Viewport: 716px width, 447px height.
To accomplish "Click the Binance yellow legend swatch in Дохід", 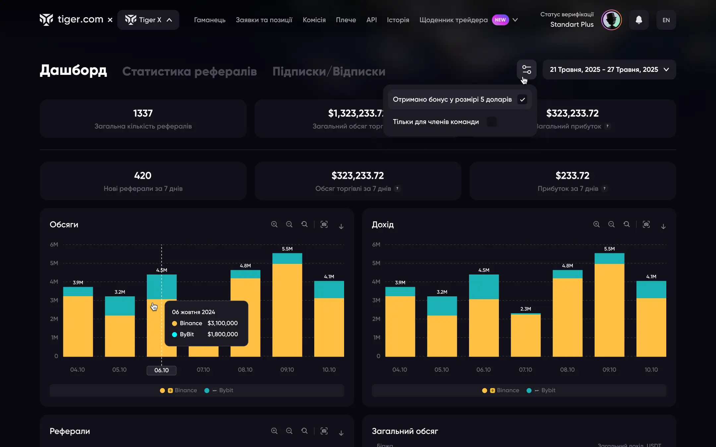I will (484, 391).
